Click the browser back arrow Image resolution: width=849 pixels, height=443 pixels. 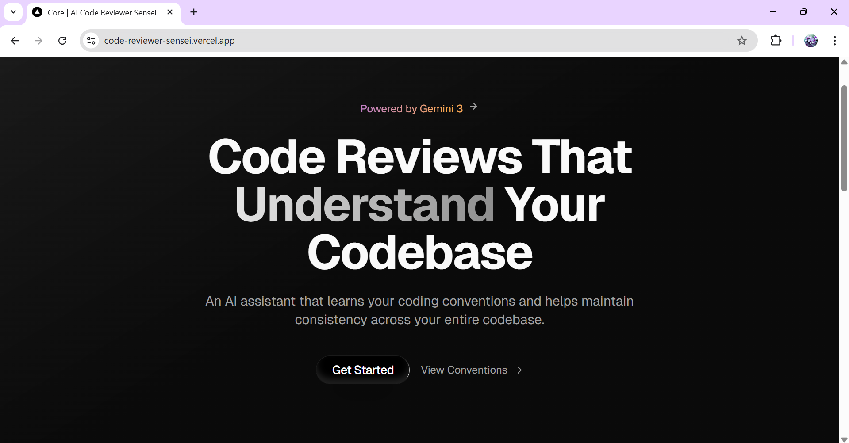15,41
